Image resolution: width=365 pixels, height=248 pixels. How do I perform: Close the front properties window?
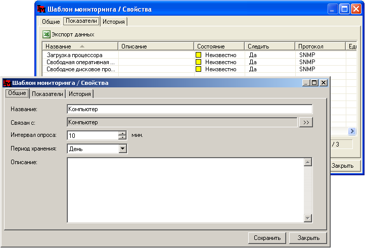tap(324, 83)
